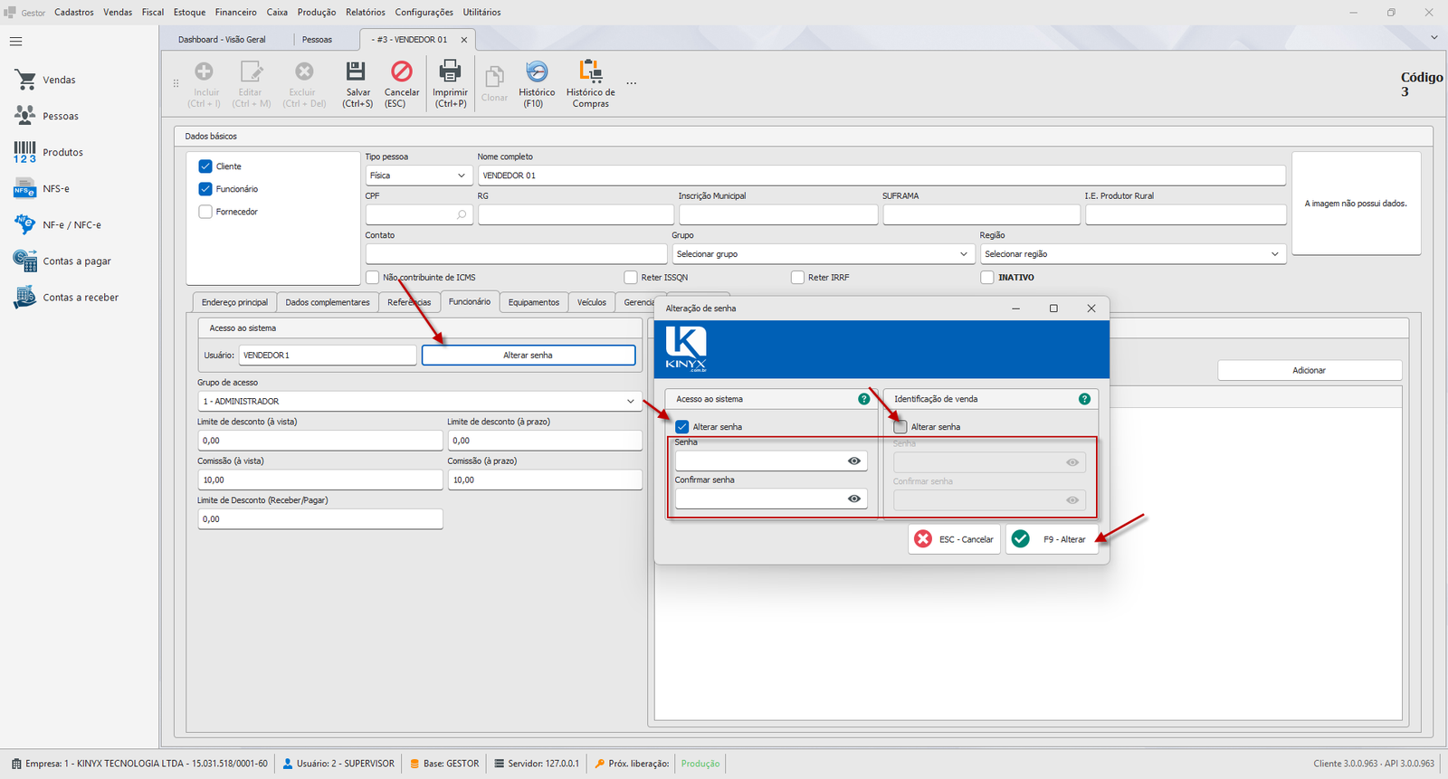Open Histórico (F10) toolbar icon
The width and height of the screenshot is (1448, 779).
[x=537, y=71]
